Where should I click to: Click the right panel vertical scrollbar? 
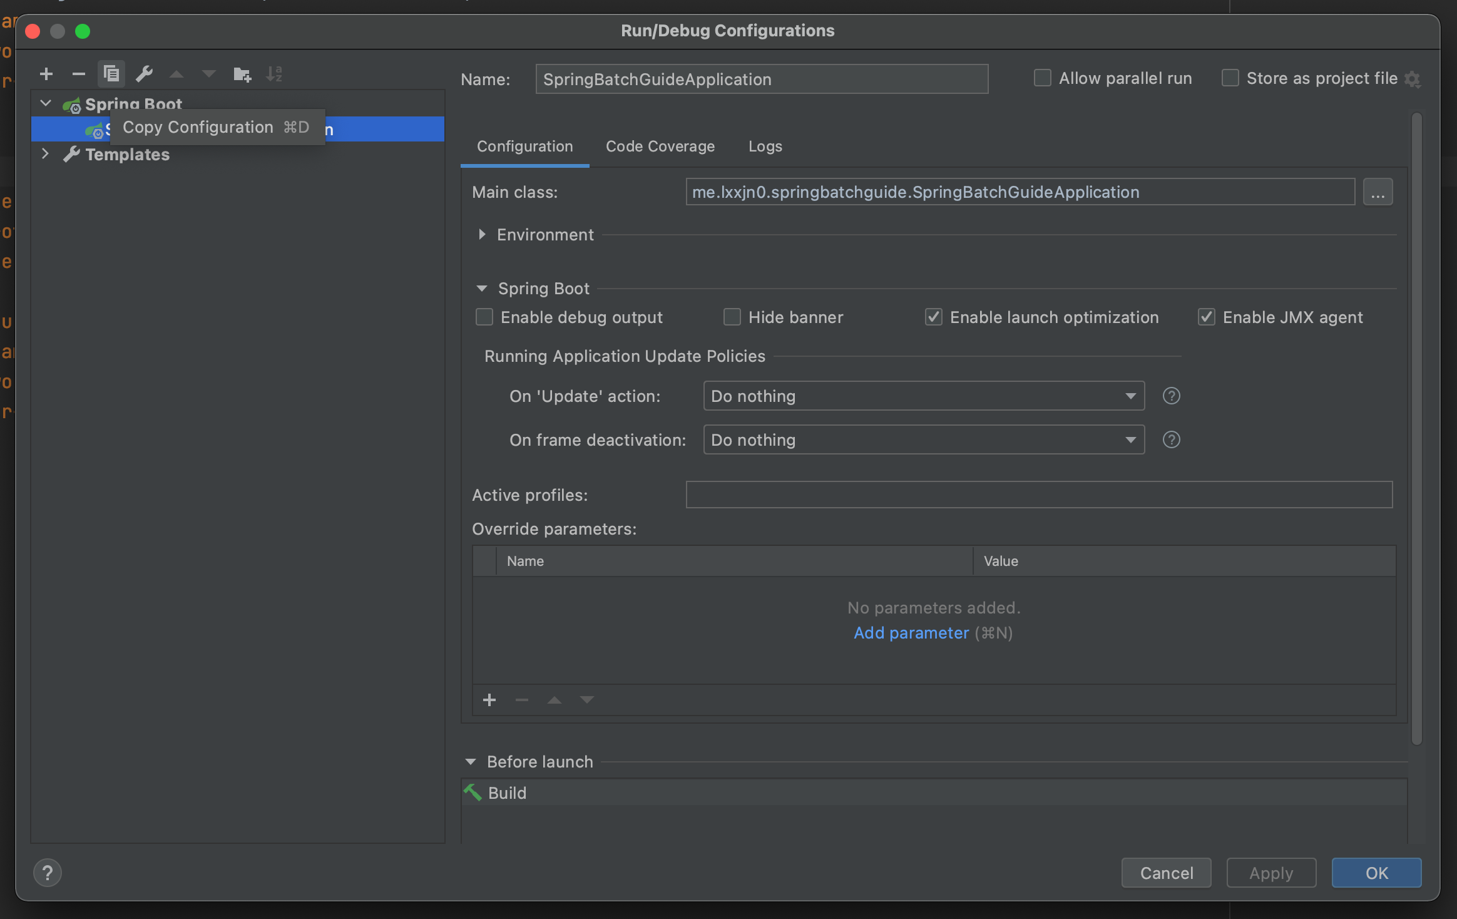[x=1417, y=429]
